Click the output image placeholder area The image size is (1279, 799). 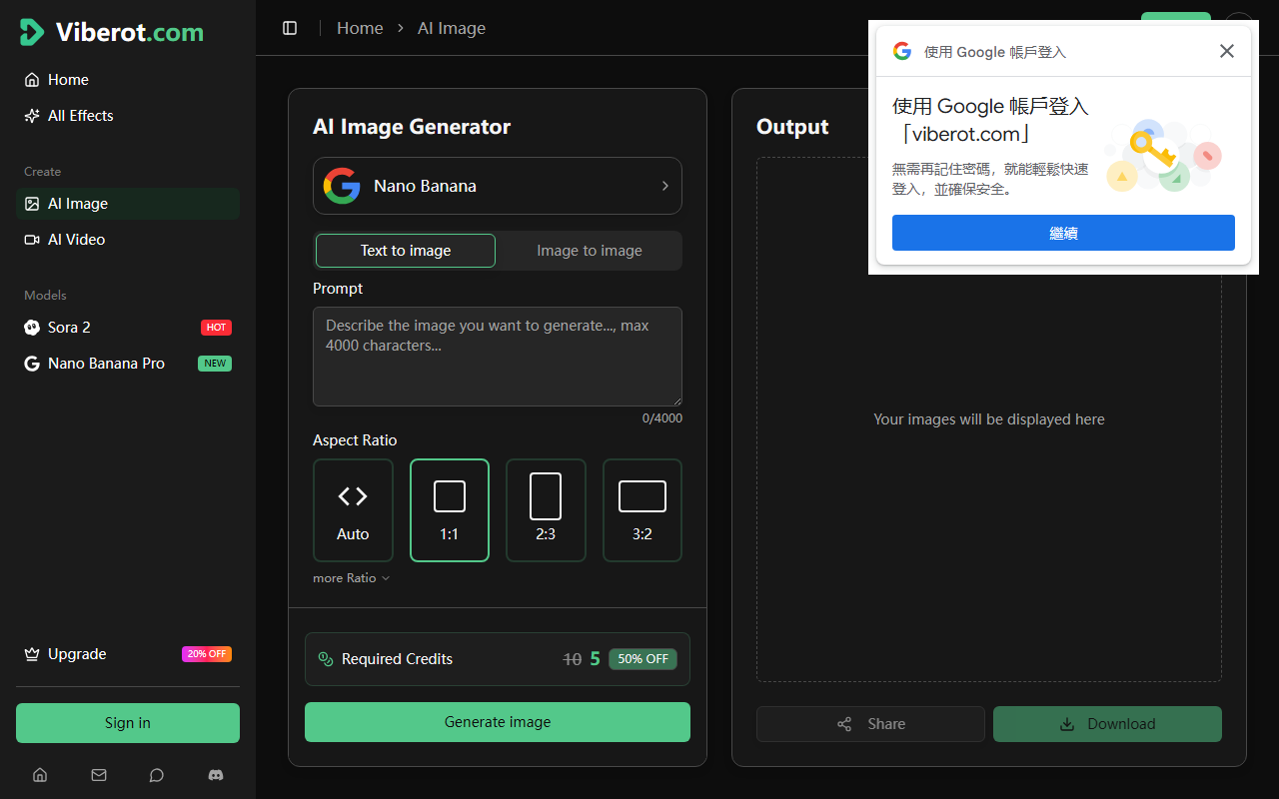pos(989,419)
